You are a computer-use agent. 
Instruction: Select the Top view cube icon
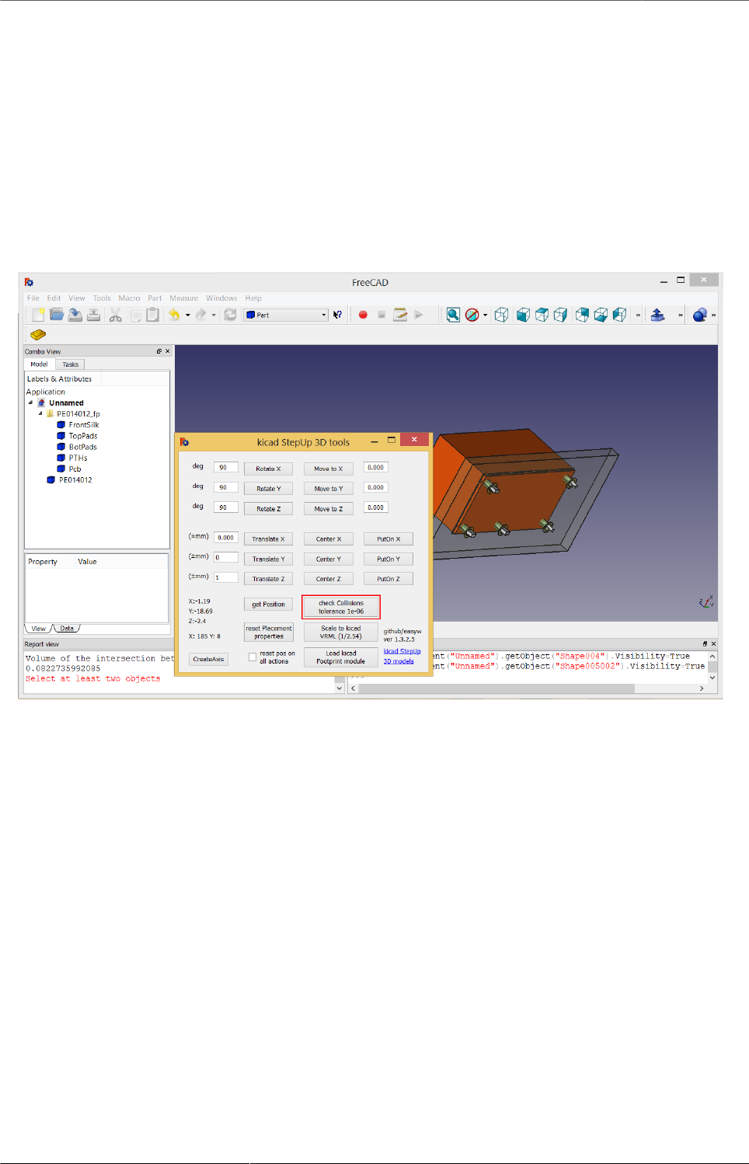tap(542, 315)
